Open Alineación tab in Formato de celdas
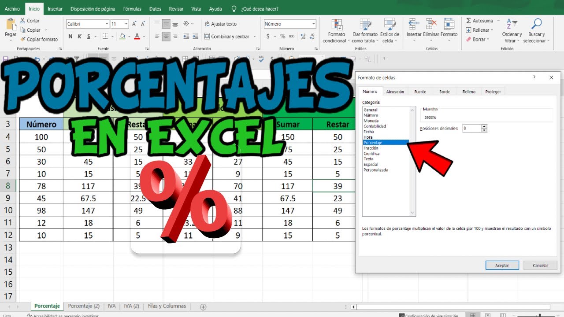564x317 pixels. pyautogui.click(x=395, y=92)
